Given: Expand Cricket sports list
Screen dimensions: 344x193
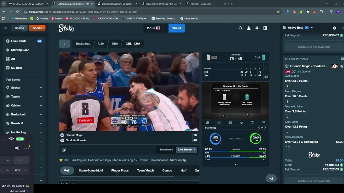Looking at the screenshot, I should [x=41, y=105].
